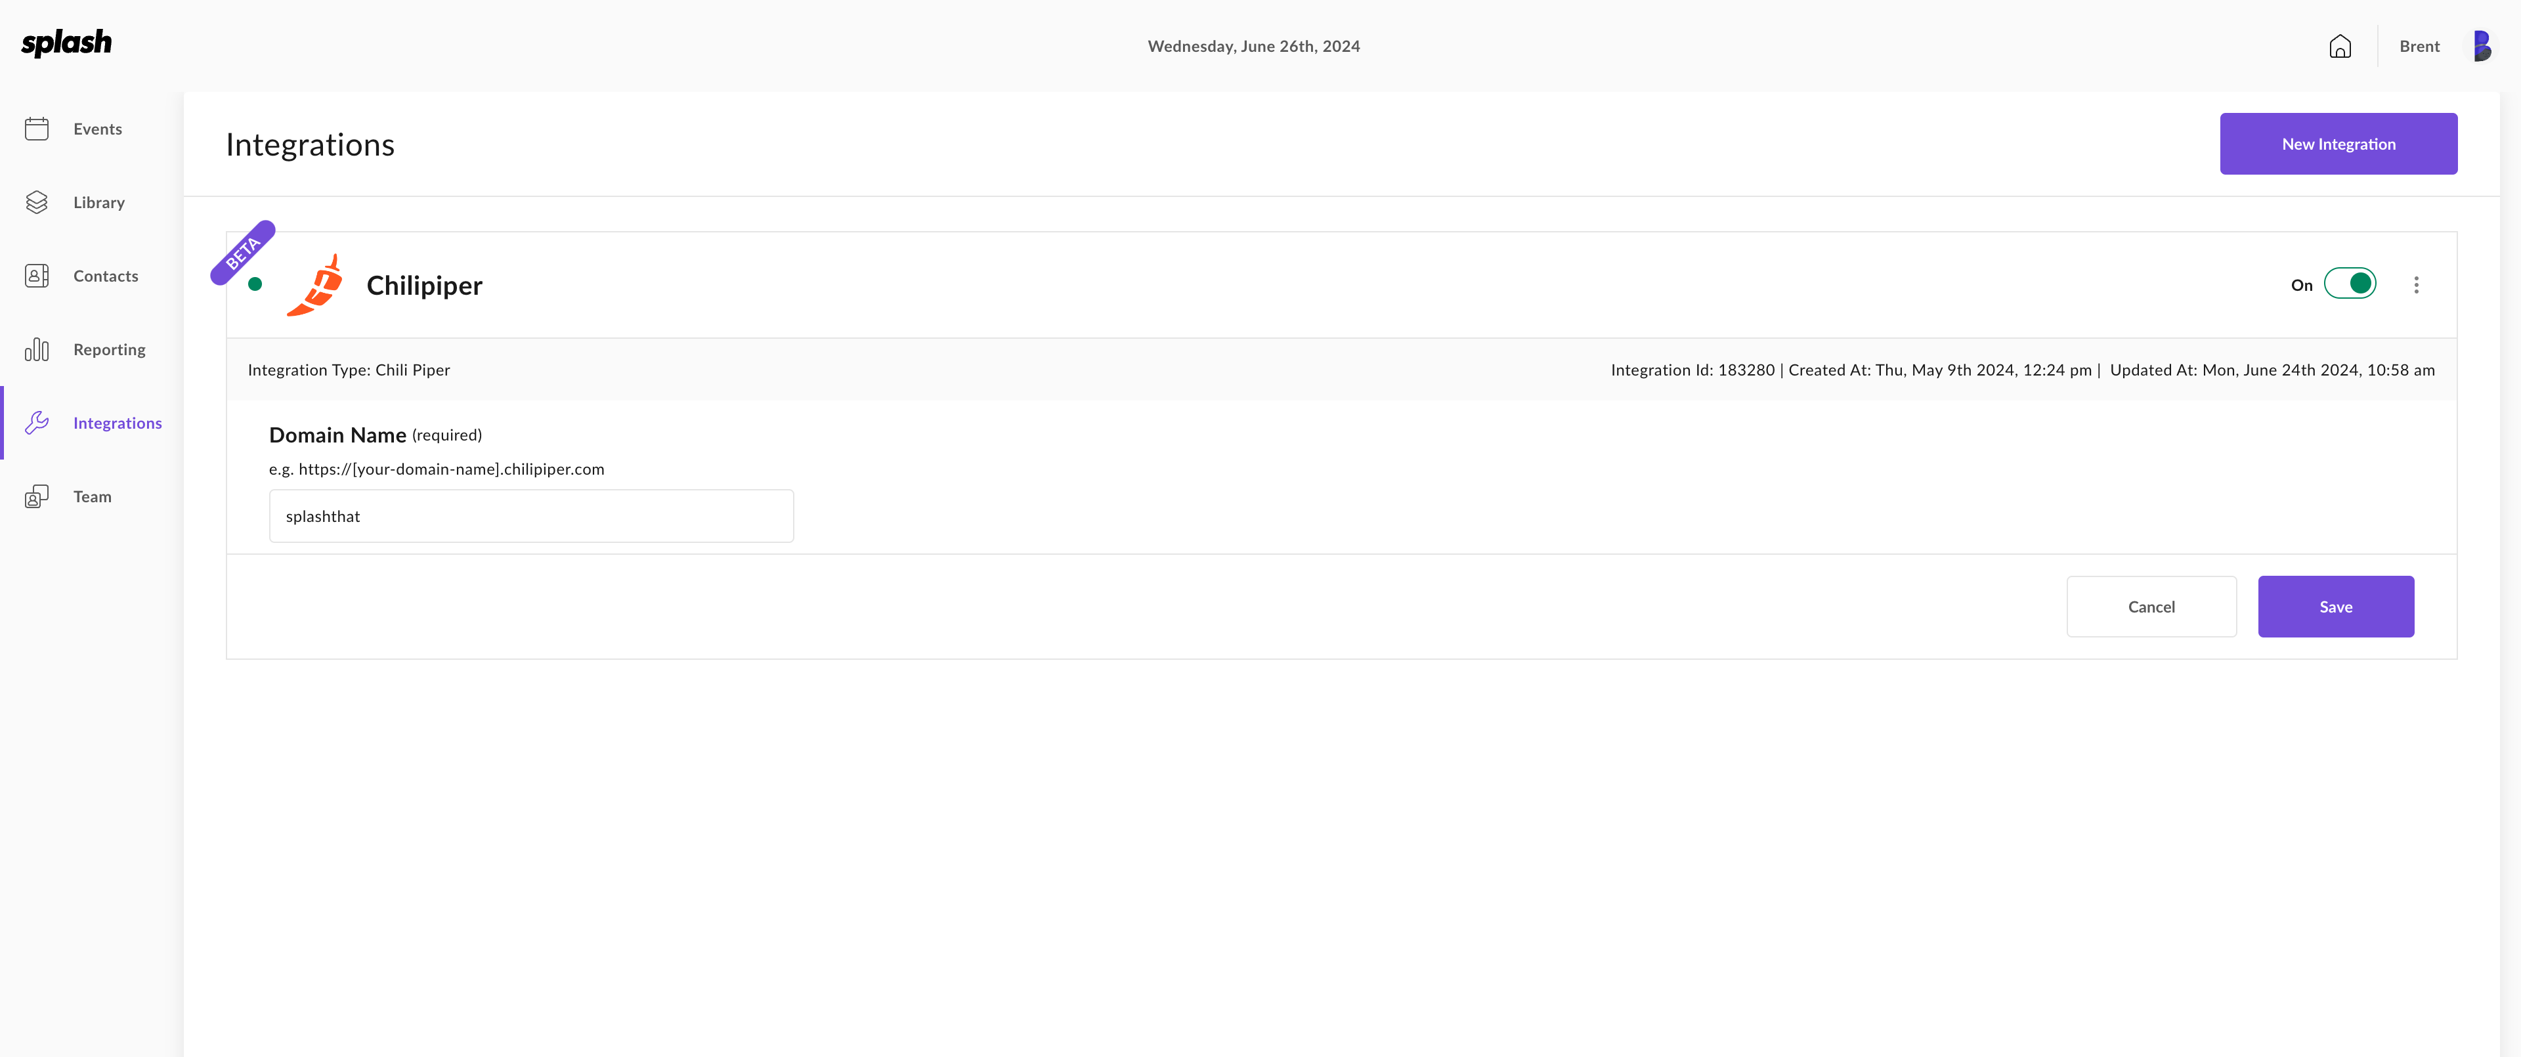
Task: Click the Team icon in sidebar
Action: point(36,496)
